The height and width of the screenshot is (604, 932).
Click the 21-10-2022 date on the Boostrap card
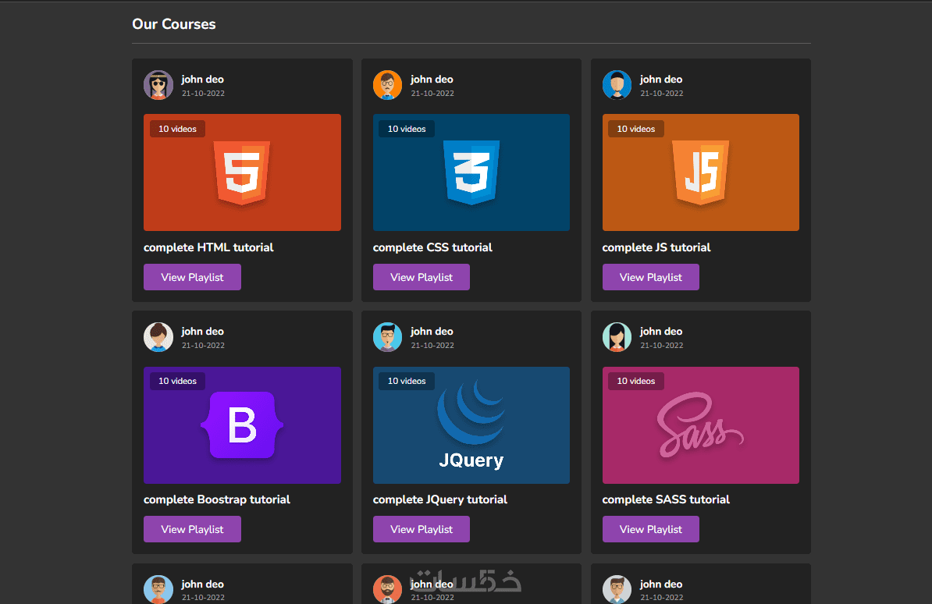coord(203,346)
